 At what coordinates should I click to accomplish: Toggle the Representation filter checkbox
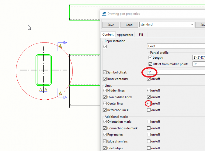(105, 47)
